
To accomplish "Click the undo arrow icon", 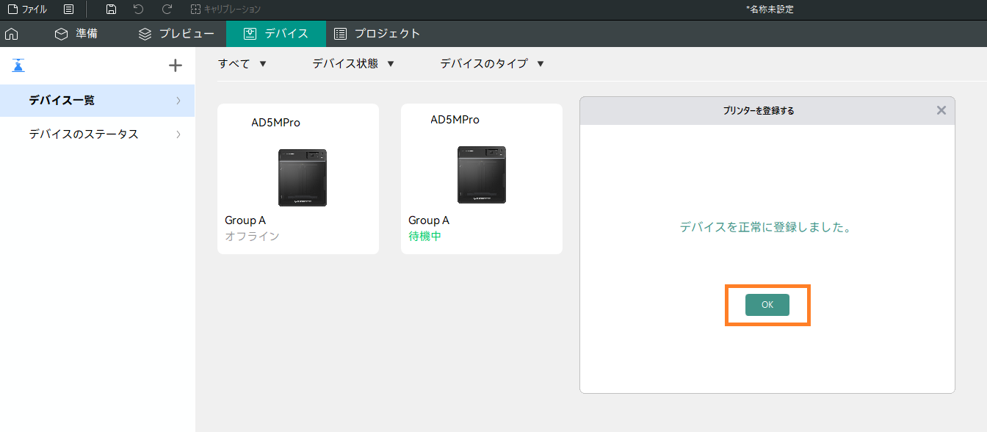I will pyautogui.click(x=139, y=10).
